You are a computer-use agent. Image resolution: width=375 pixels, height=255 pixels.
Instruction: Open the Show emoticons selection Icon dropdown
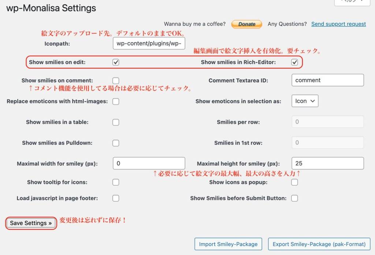pos(305,101)
